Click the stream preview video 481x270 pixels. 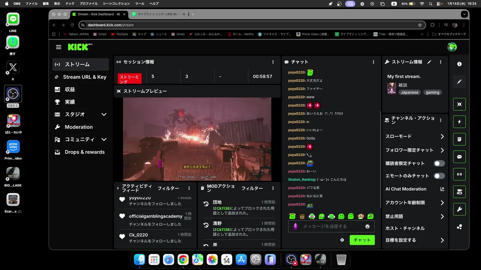(197, 139)
